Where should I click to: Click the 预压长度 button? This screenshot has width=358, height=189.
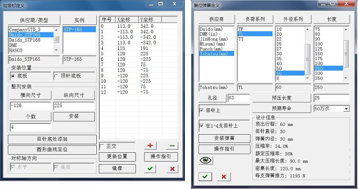[282, 98]
